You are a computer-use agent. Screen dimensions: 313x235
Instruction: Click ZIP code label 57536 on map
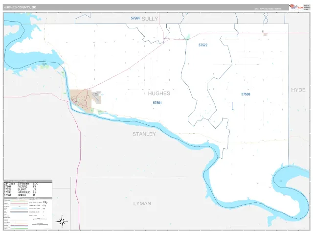246,94
